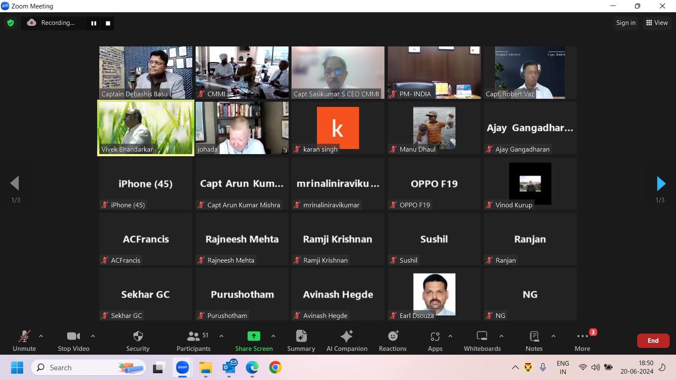
Task: Open the Notes tool
Action: coord(534,337)
